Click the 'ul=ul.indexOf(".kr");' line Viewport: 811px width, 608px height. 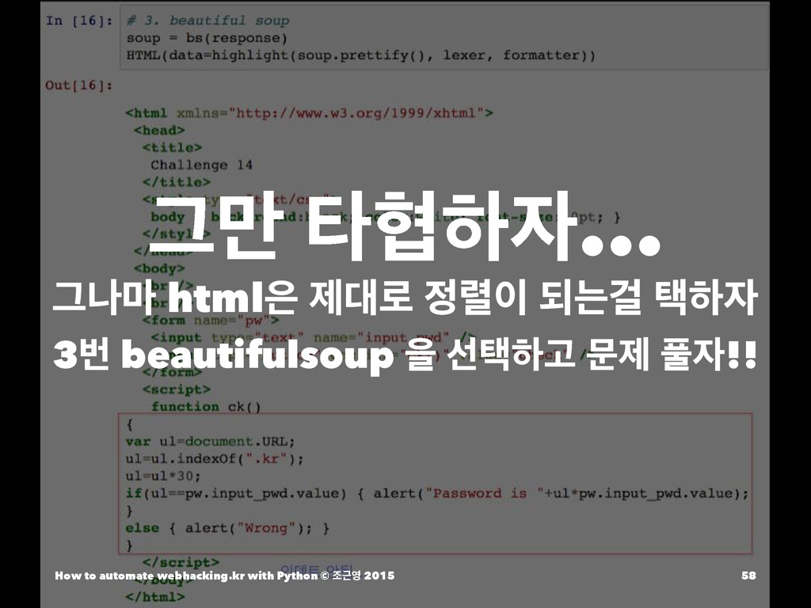click(215, 459)
